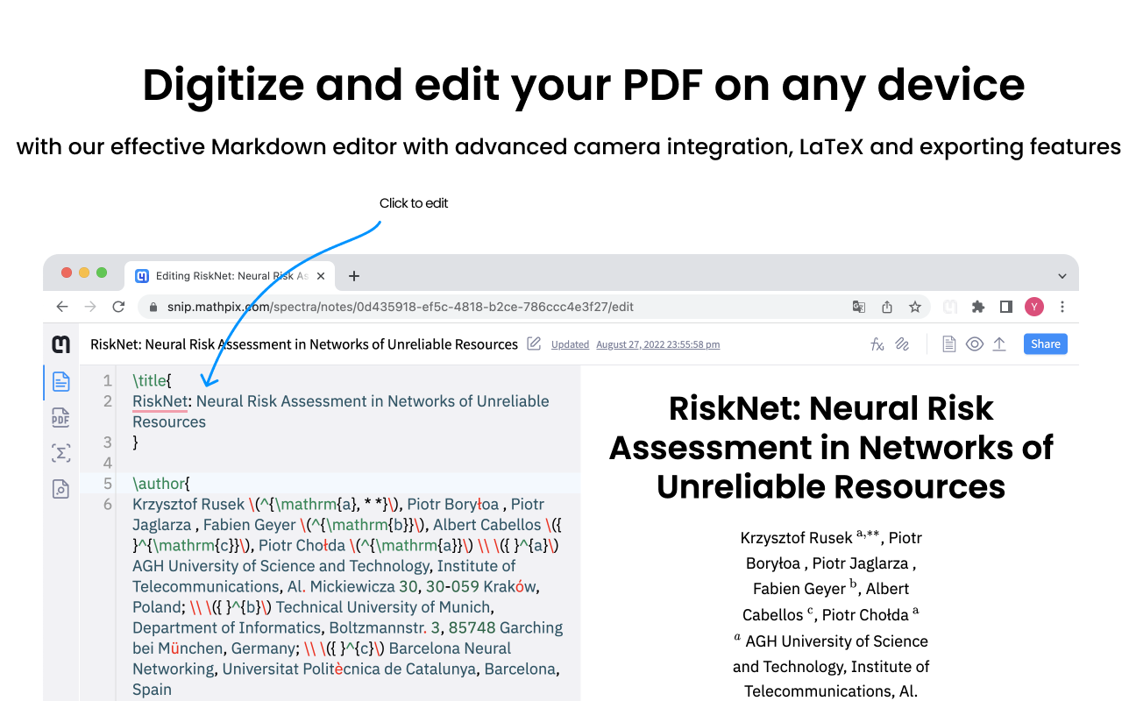Expand the tab search chevron
1122x701 pixels.
click(1062, 276)
